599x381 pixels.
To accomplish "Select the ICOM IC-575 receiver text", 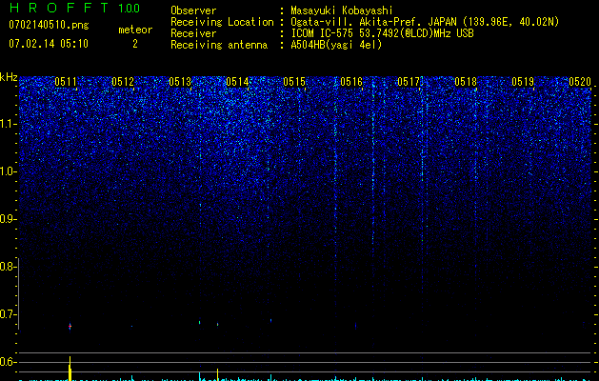I will [382, 33].
